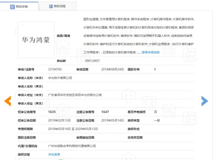Select registration announcement issue 1647

(105, 112)
